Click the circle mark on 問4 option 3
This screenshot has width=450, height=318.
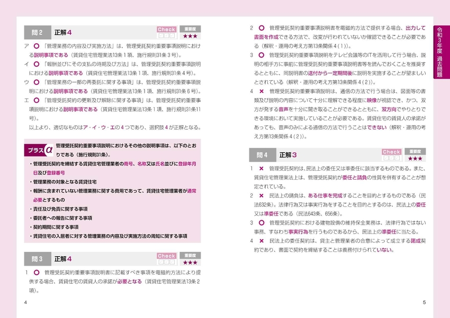click(261, 223)
